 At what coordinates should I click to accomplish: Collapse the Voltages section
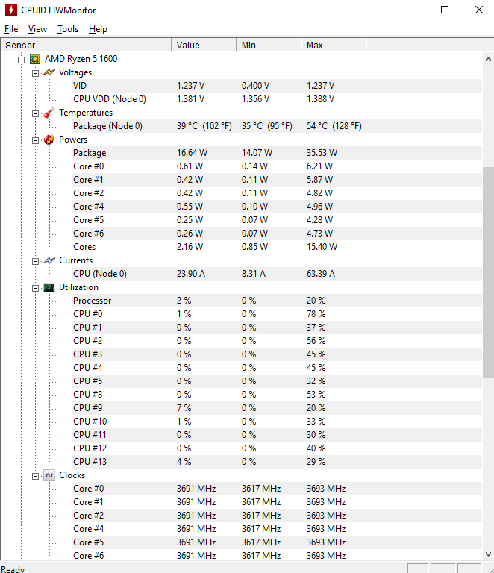35,73
